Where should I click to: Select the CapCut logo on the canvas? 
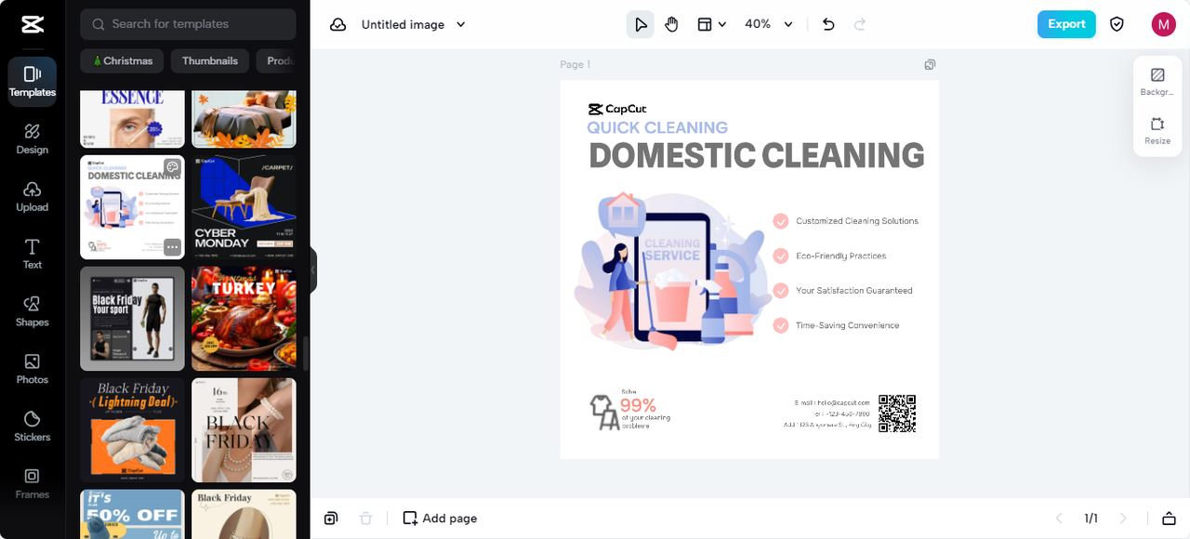click(617, 109)
